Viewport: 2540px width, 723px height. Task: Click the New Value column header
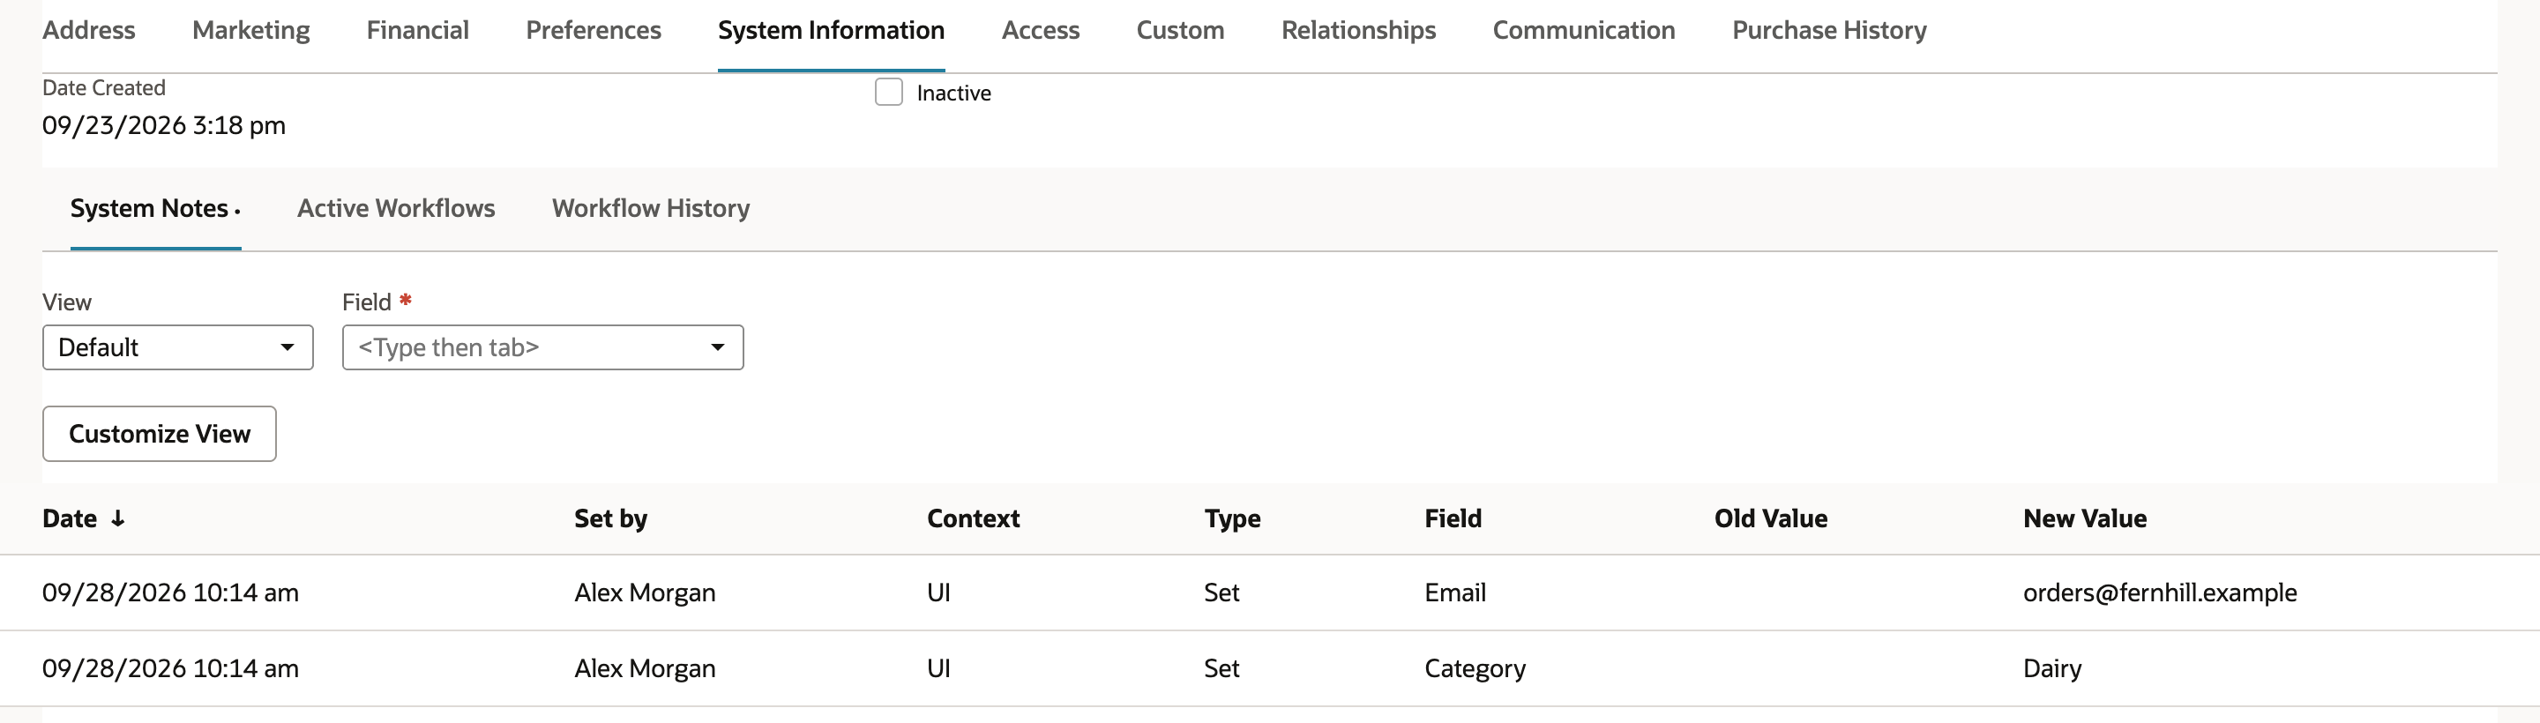coord(2084,518)
